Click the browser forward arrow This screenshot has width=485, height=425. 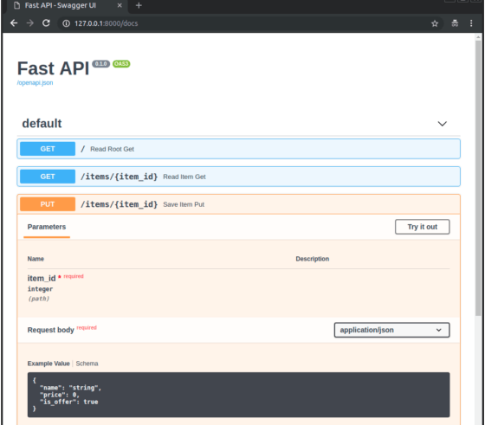tap(30, 23)
